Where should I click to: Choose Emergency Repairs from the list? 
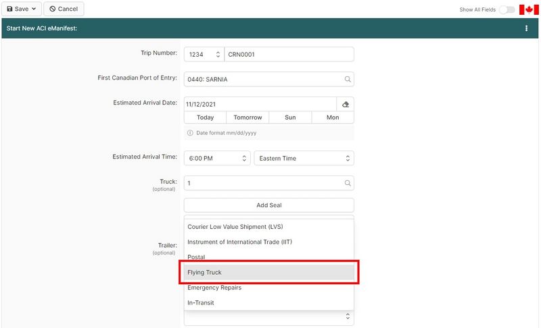(268, 288)
